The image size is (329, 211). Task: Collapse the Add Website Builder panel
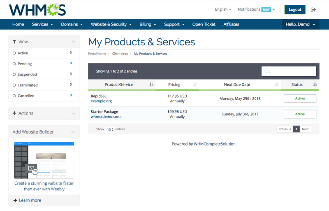(x=73, y=132)
